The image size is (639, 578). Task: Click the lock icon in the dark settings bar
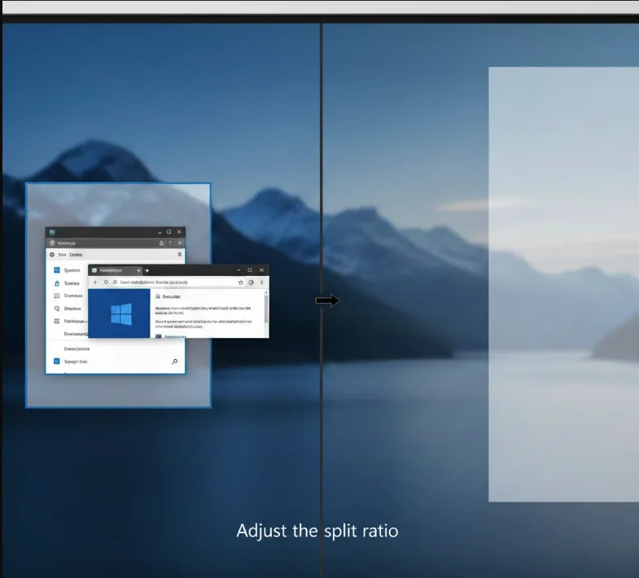(x=161, y=243)
